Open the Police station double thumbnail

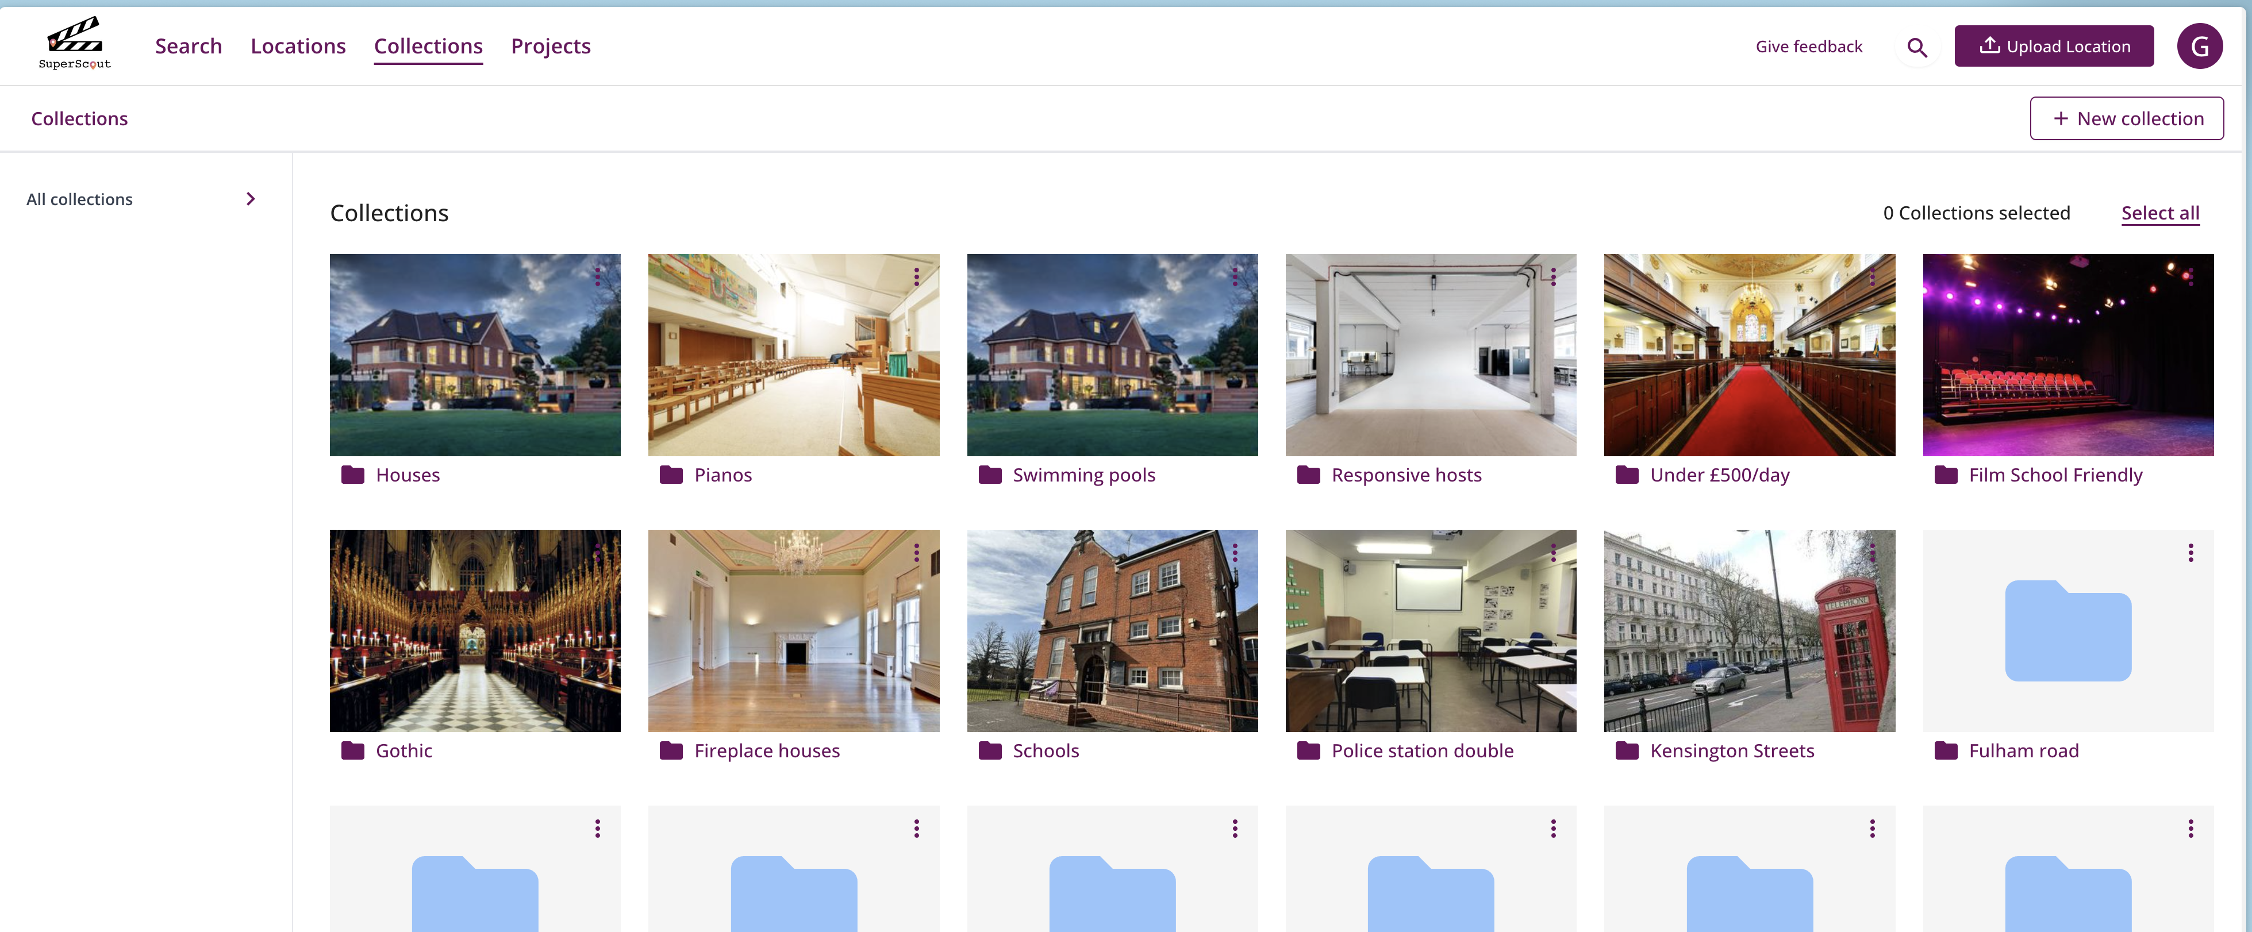coord(1430,630)
